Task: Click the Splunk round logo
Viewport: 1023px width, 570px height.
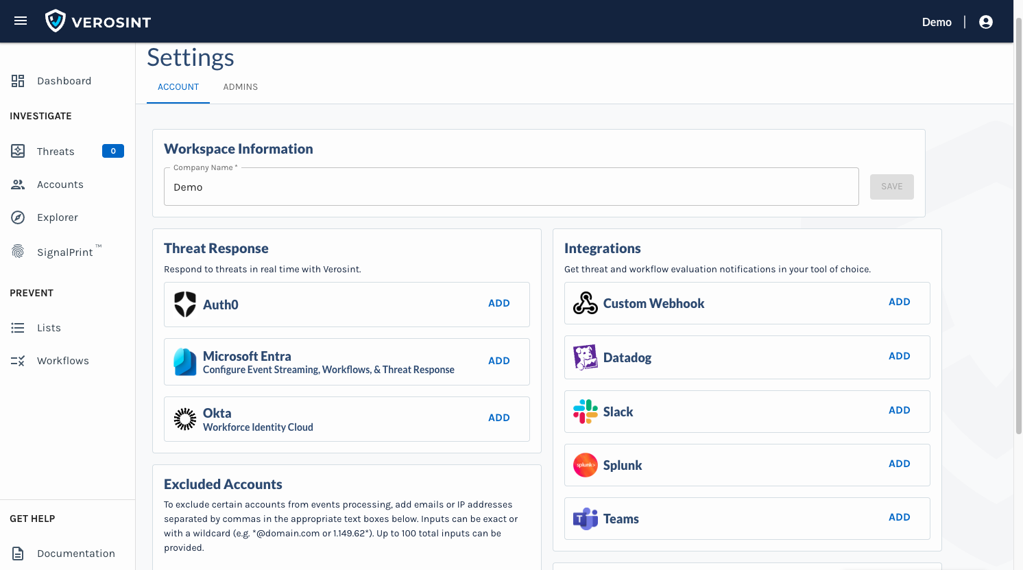Action: click(x=586, y=465)
